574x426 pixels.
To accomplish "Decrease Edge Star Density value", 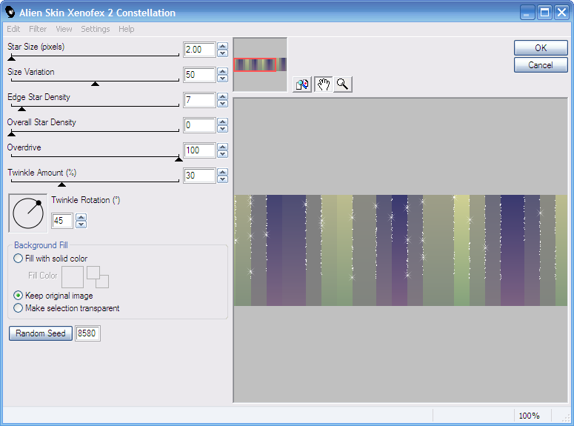I will click(223, 104).
